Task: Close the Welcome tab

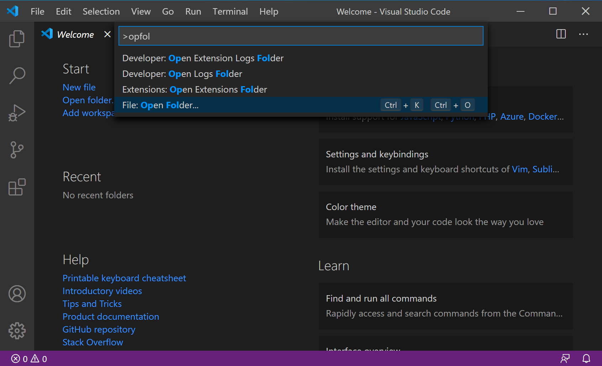Action: point(107,34)
